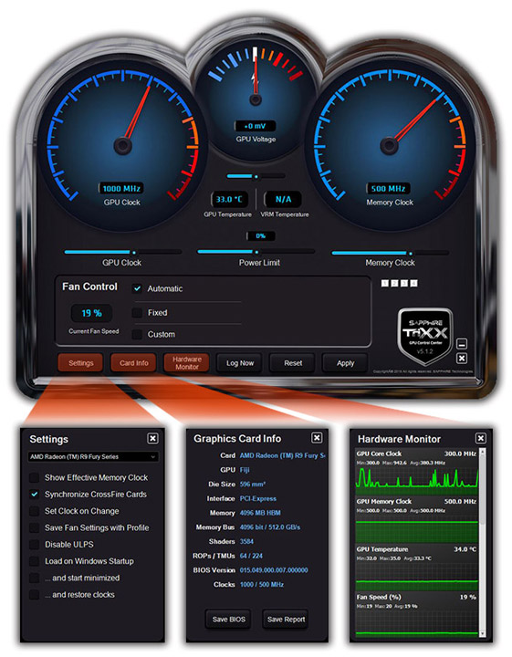Uncheck Synchronize CrossFire Cards
The image size is (512, 657).
pos(35,495)
